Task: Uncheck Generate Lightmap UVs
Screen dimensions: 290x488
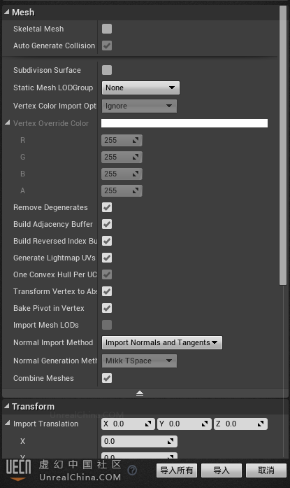Action: tap(107, 258)
